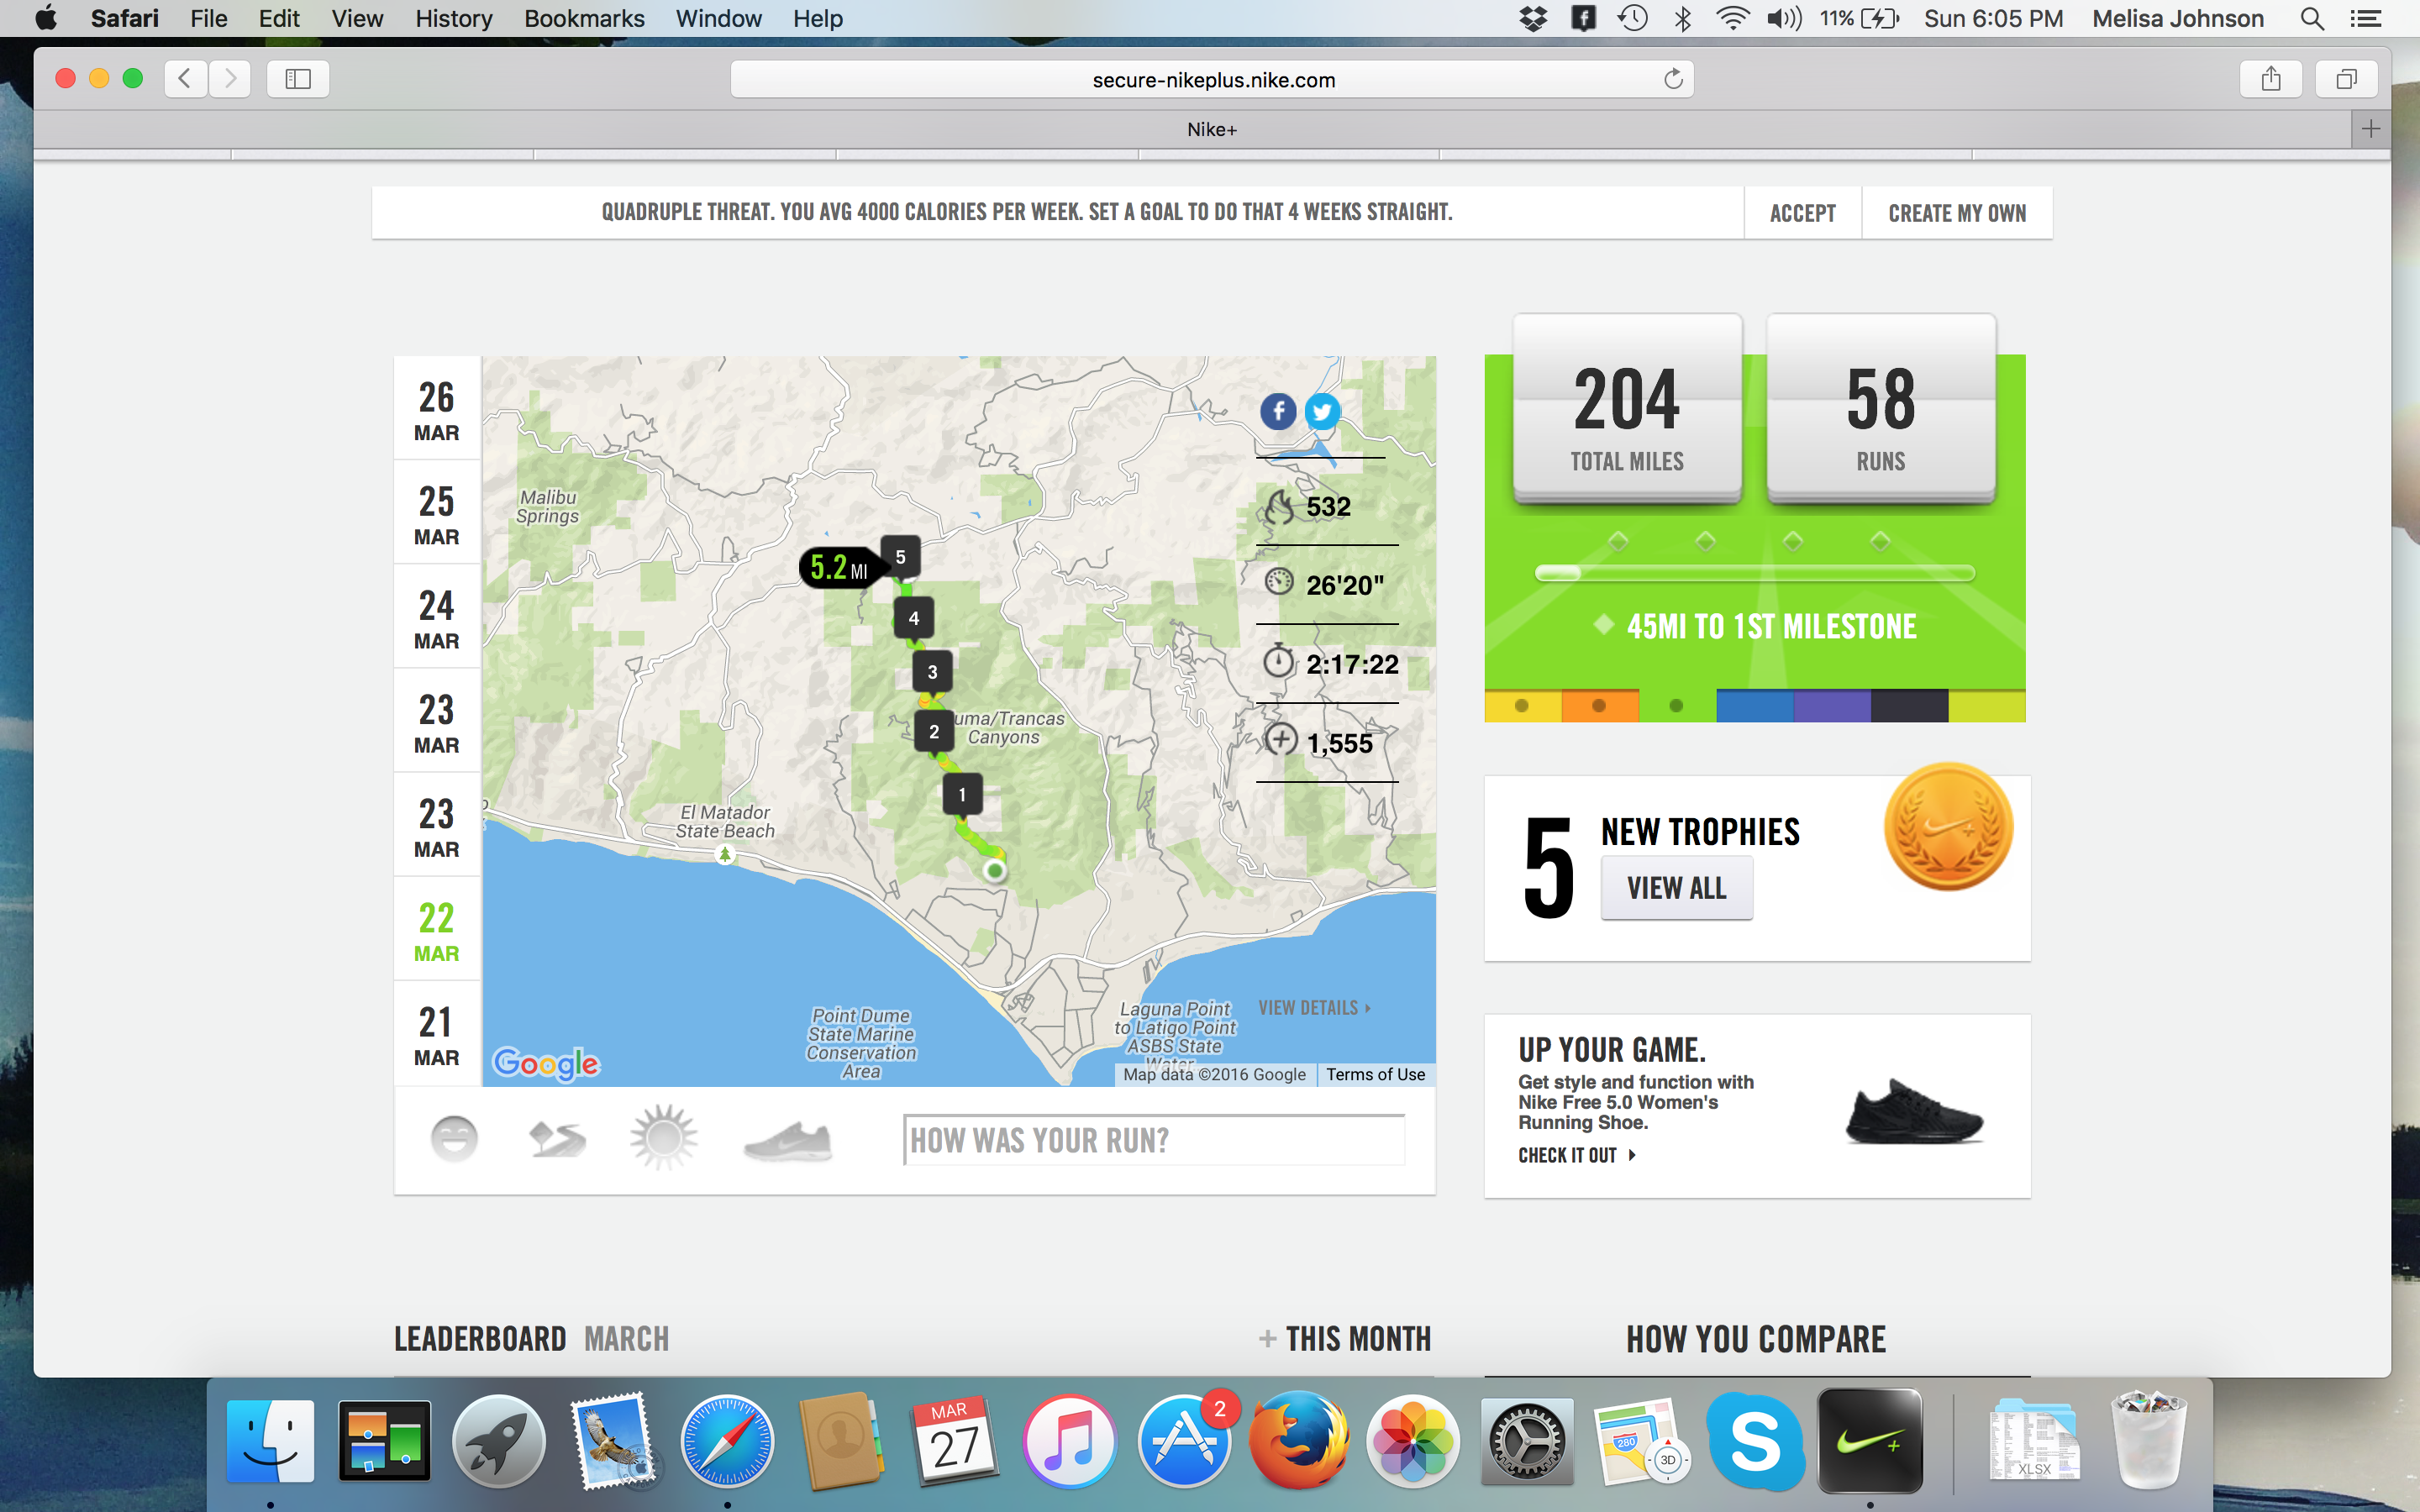Toggle the Safari sidebar button

pos(298,79)
